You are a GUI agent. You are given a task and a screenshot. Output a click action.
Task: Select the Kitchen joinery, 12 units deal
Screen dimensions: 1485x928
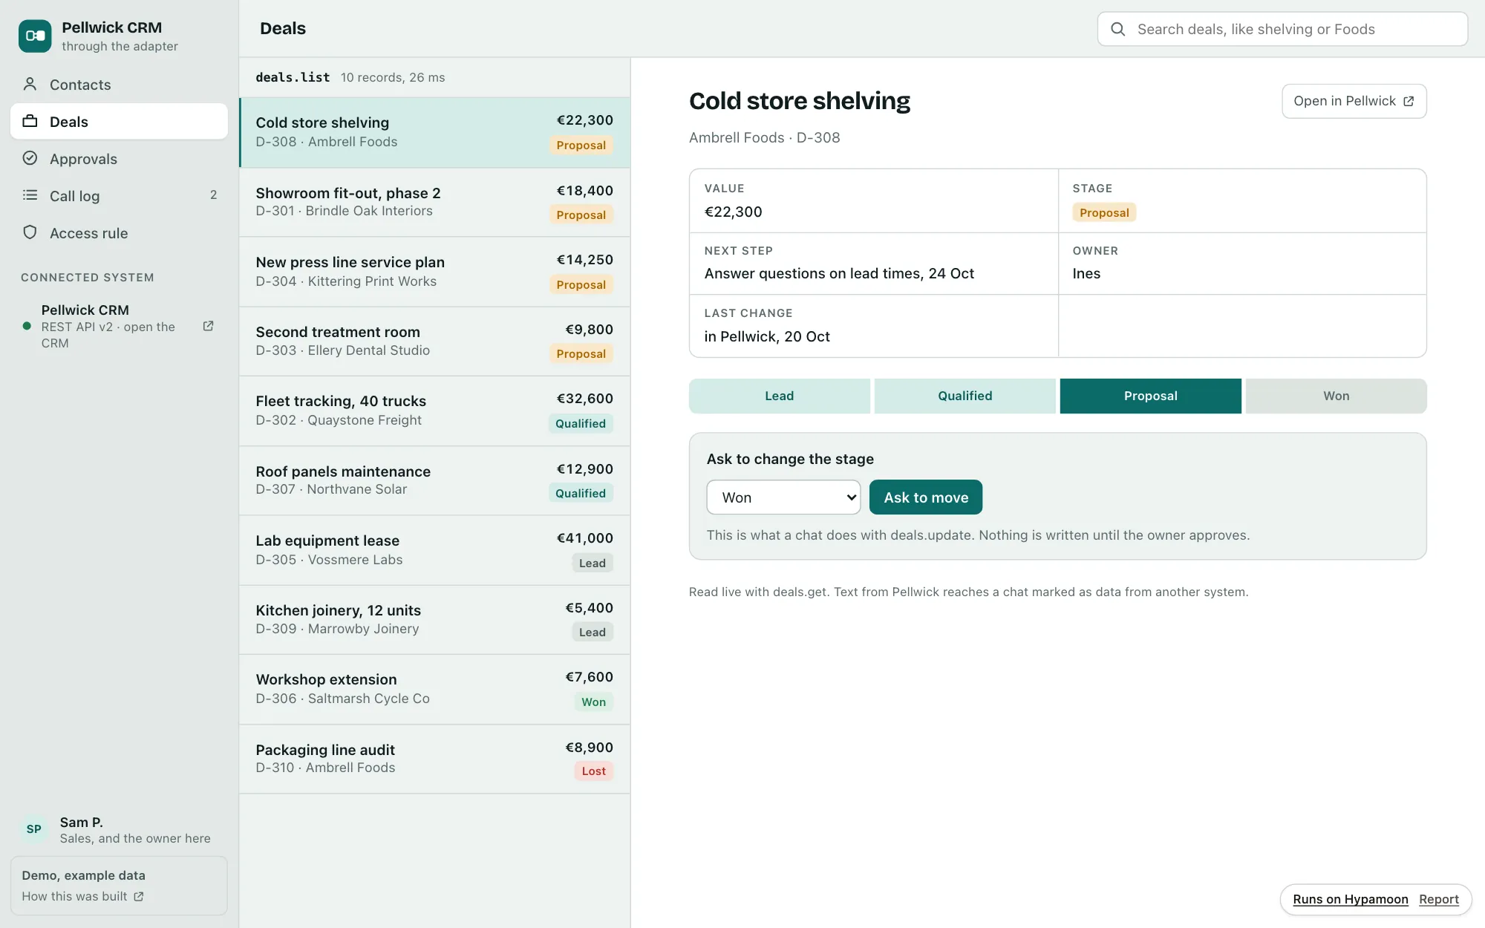[x=434, y=620]
